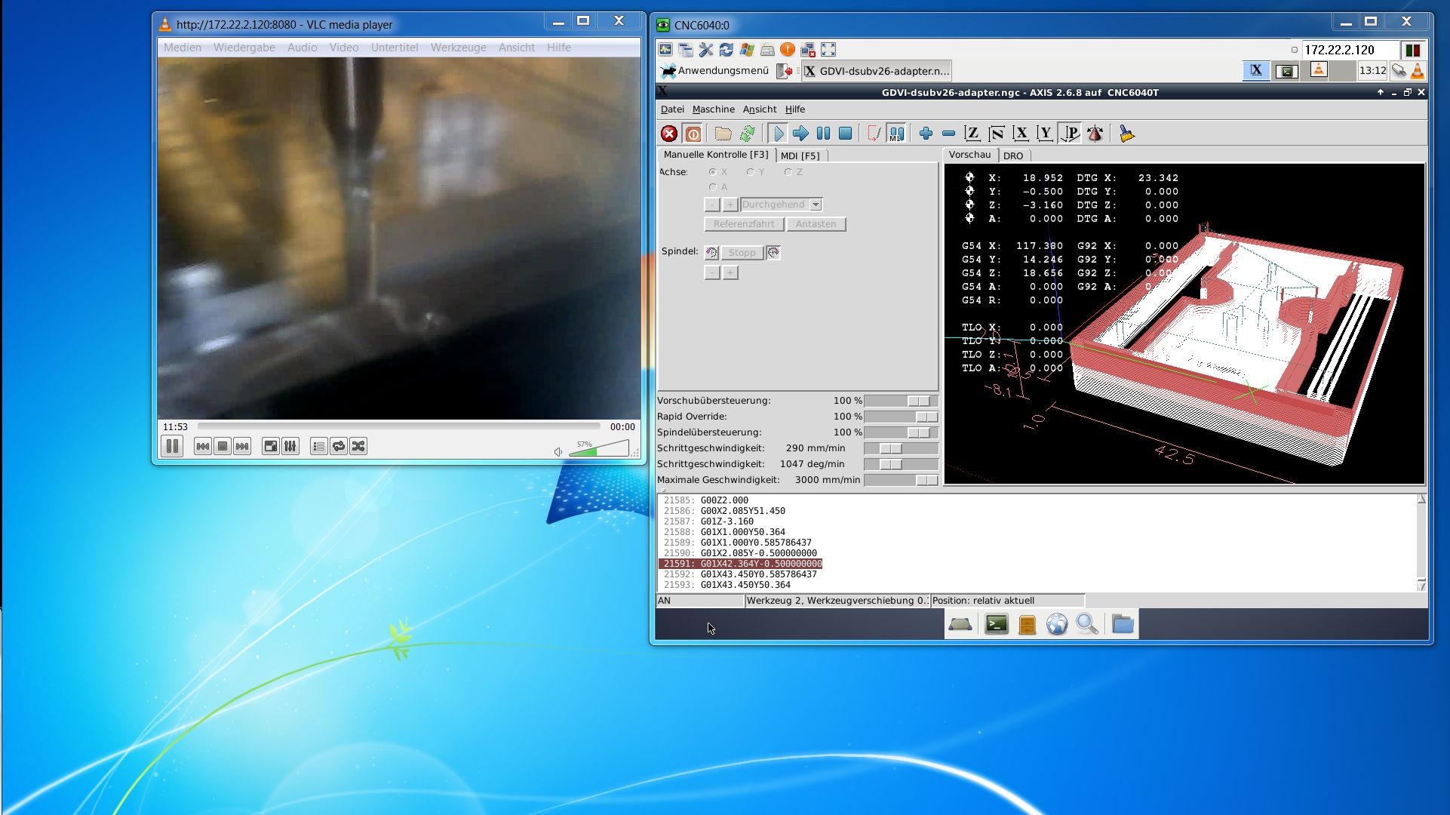Image resolution: width=1450 pixels, height=815 pixels.
Task: Toggle VLC shuffle button
Action: click(x=358, y=447)
